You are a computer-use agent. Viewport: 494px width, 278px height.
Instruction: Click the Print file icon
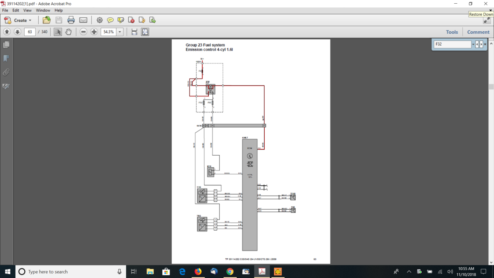[x=71, y=20]
